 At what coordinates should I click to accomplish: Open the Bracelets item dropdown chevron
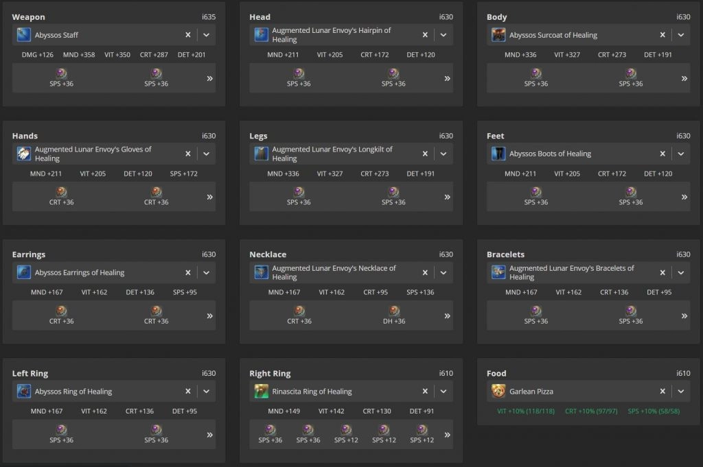click(x=680, y=273)
